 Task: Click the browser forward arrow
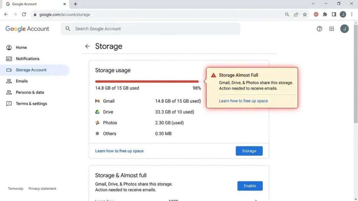click(15, 14)
